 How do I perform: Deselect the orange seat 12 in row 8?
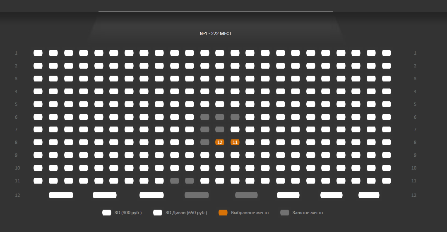pyautogui.click(x=219, y=142)
